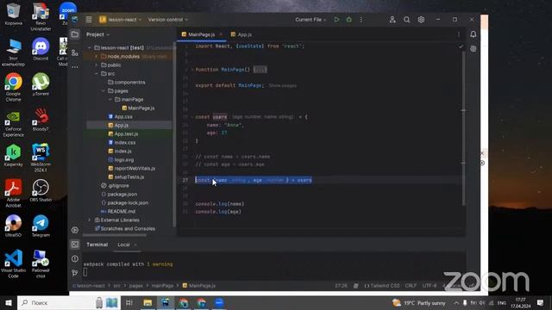
Task: Collapse the lesson-react root folder
Action: pos(90,48)
